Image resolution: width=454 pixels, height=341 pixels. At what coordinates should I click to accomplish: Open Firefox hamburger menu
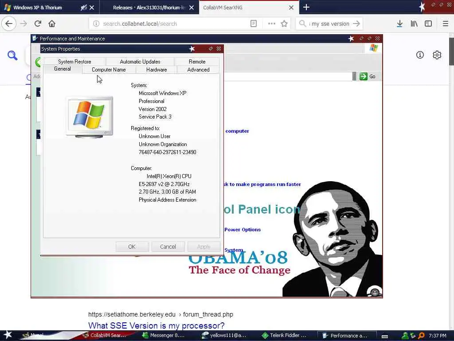445,24
